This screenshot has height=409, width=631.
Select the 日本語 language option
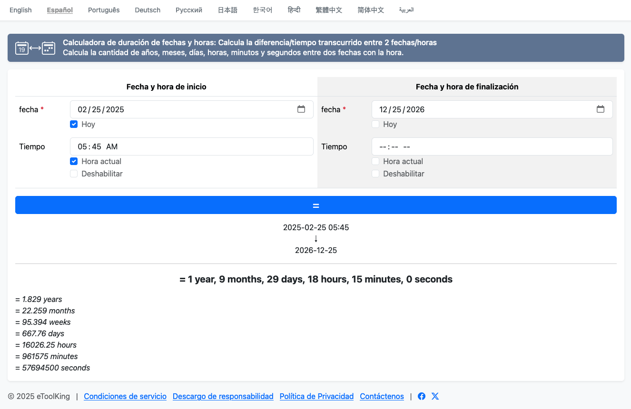[x=227, y=10]
